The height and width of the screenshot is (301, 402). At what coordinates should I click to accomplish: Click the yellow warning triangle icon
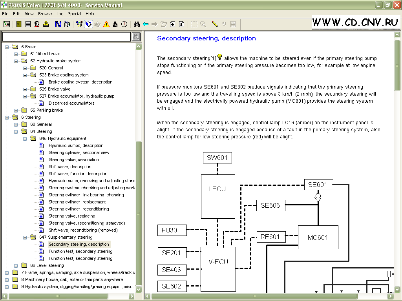tap(106, 24)
